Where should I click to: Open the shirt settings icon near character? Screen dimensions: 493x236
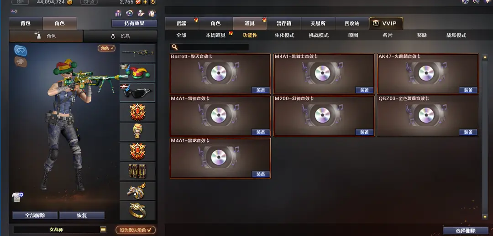click(18, 197)
